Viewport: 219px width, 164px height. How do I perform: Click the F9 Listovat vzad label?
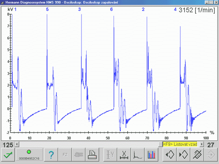point(180,144)
